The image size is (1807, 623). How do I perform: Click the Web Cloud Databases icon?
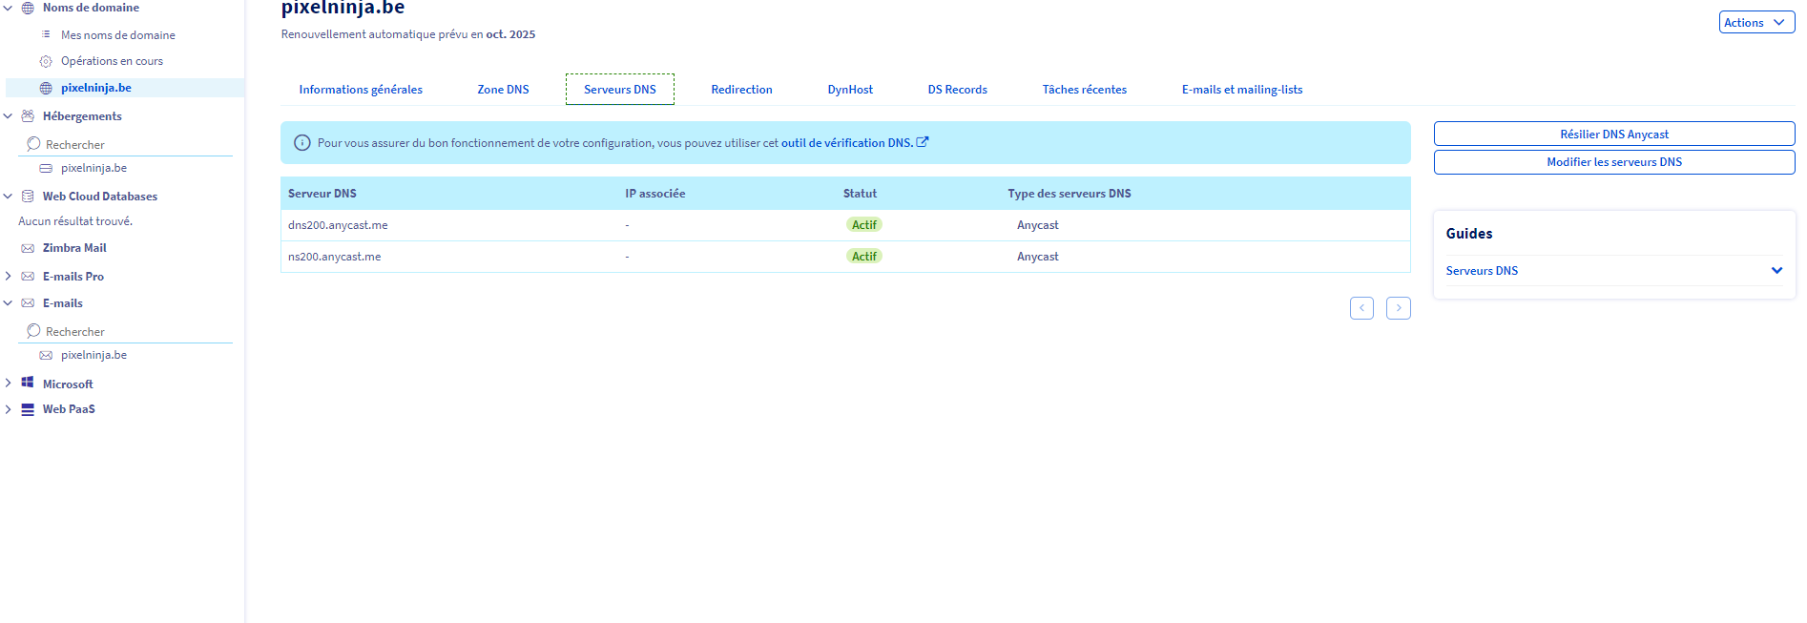pyautogui.click(x=28, y=197)
